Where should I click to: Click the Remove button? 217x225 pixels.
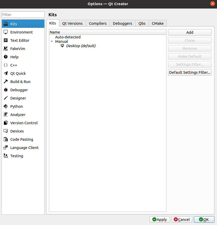(190, 48)
